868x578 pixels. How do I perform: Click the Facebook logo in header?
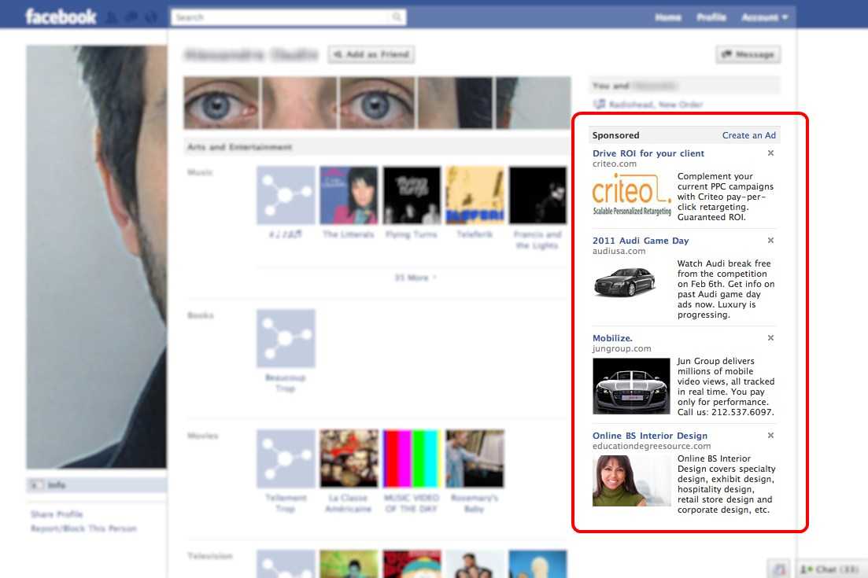(61, 17)
